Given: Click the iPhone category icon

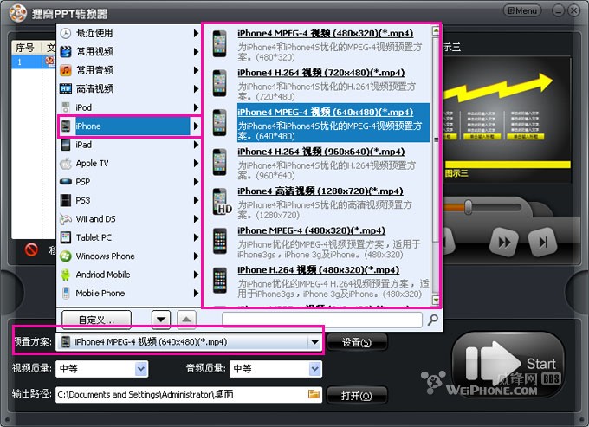Looking at the screenshot, I should click(66, 126).
